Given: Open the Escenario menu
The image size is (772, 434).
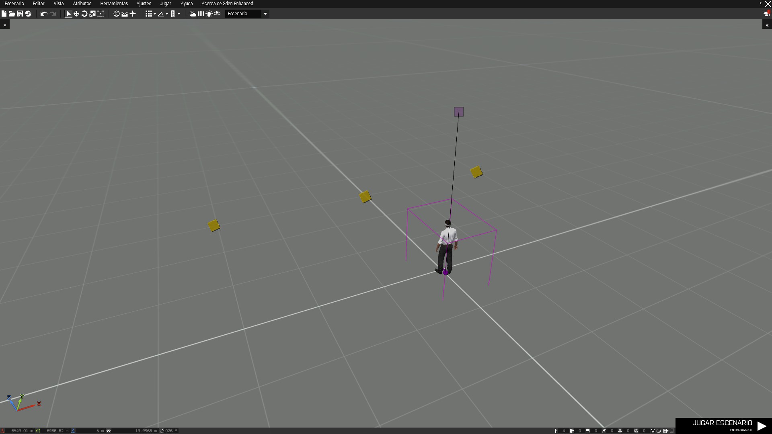Looking at the screenshot, I should coord(14,4).
